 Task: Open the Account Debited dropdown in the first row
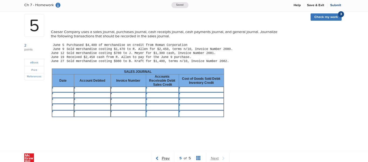click(x=92, y=89)
